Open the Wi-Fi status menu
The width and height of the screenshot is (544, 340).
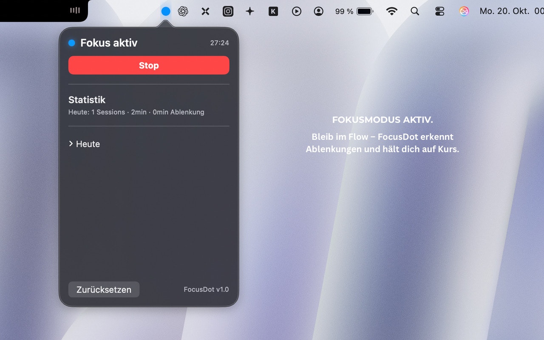click(x=392, y=11)
